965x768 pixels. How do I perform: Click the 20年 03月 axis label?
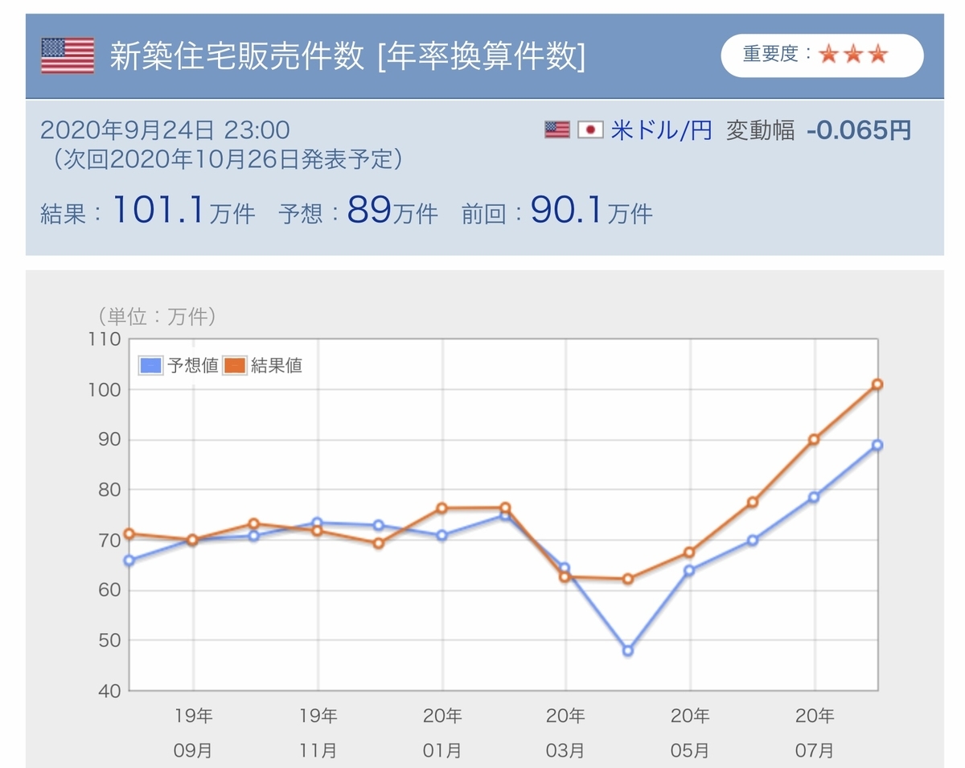565,733
